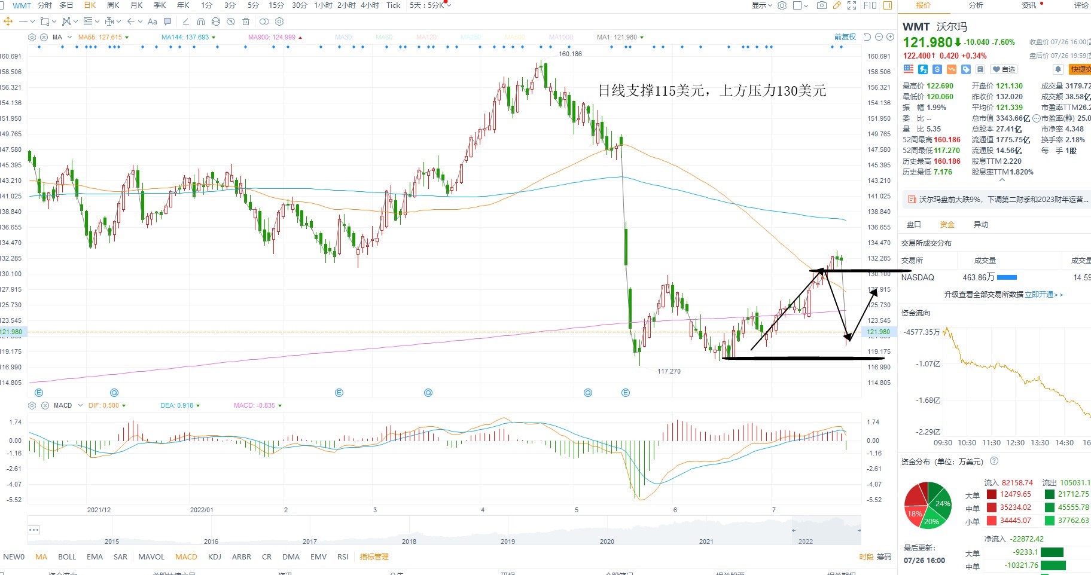
Task: Enable the RSI indicator
Action: pos(343,557)
